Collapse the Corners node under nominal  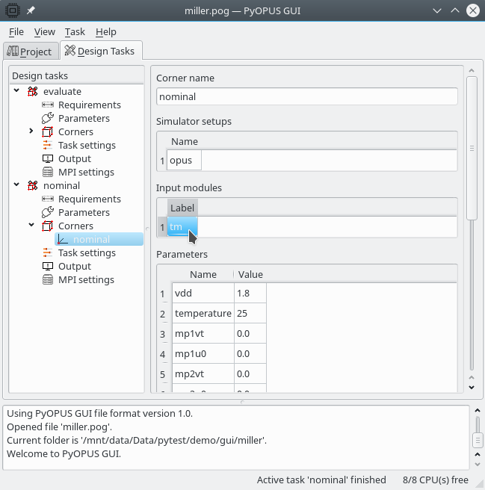coord(31,226)
